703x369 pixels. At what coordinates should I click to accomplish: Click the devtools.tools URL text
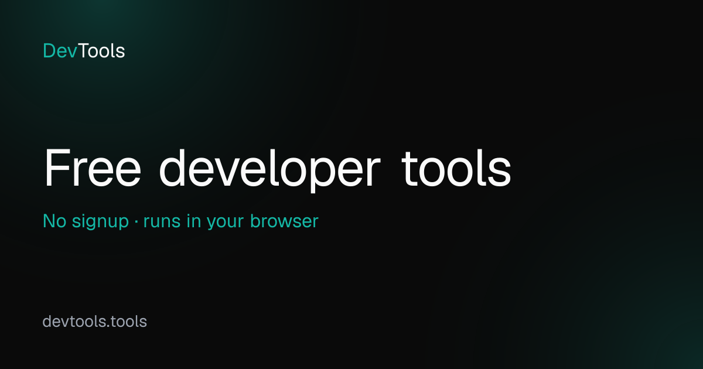(95, 321)
